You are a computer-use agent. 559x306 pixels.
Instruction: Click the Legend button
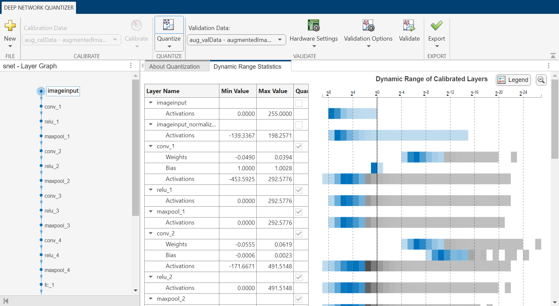[513, 80]
